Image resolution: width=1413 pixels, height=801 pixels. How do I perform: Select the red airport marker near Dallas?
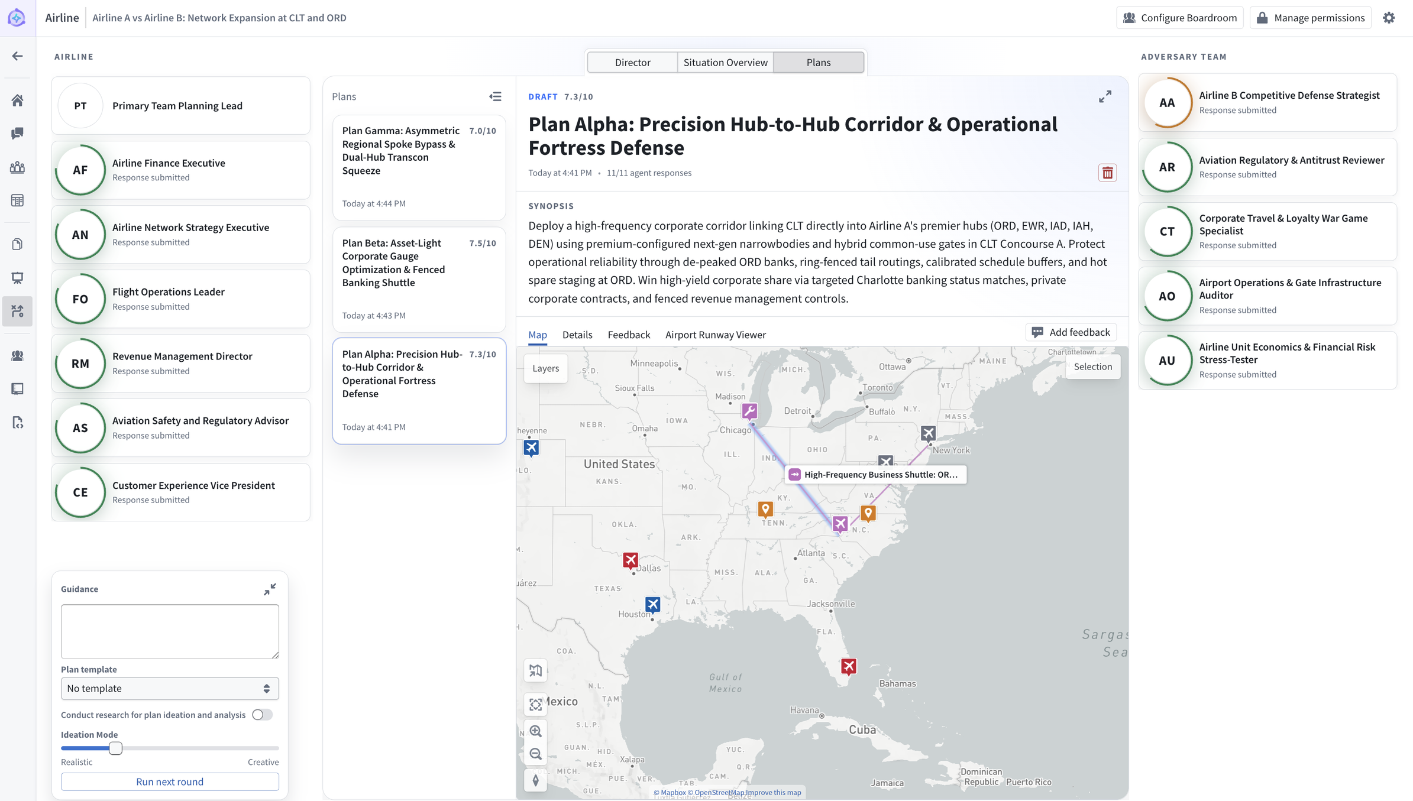[630, 560]
